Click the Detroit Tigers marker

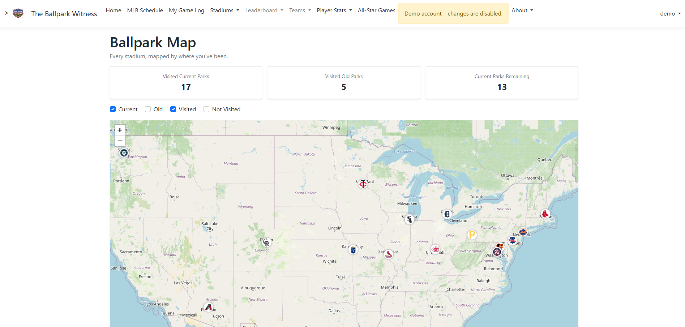click(x=447, y=214)
